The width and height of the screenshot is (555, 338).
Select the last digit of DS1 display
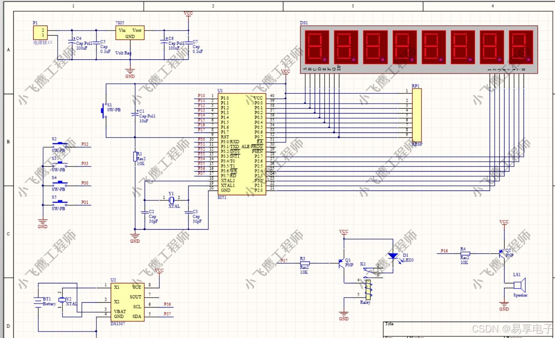[521, 47]
